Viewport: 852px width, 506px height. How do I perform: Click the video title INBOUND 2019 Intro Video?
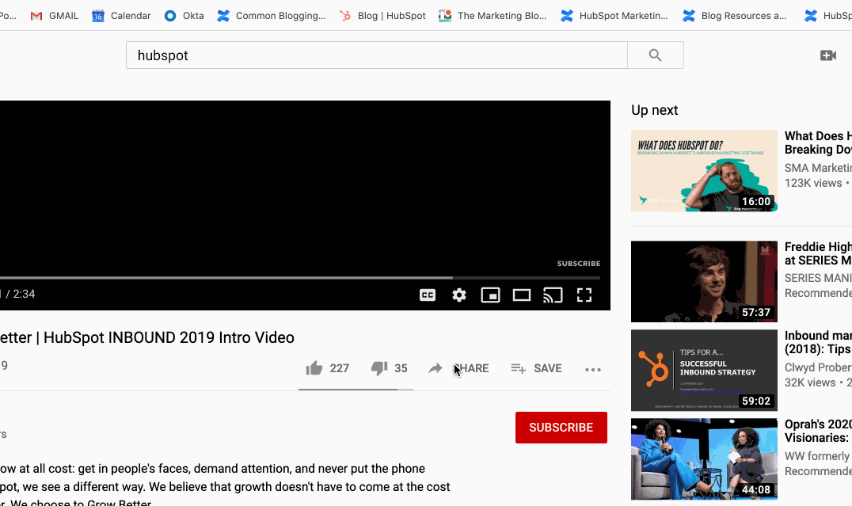(x=147, y=337)
